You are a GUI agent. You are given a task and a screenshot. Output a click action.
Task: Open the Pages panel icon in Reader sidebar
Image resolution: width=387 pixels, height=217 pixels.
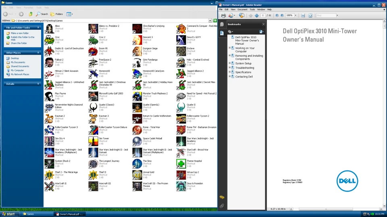click(222, 25)
